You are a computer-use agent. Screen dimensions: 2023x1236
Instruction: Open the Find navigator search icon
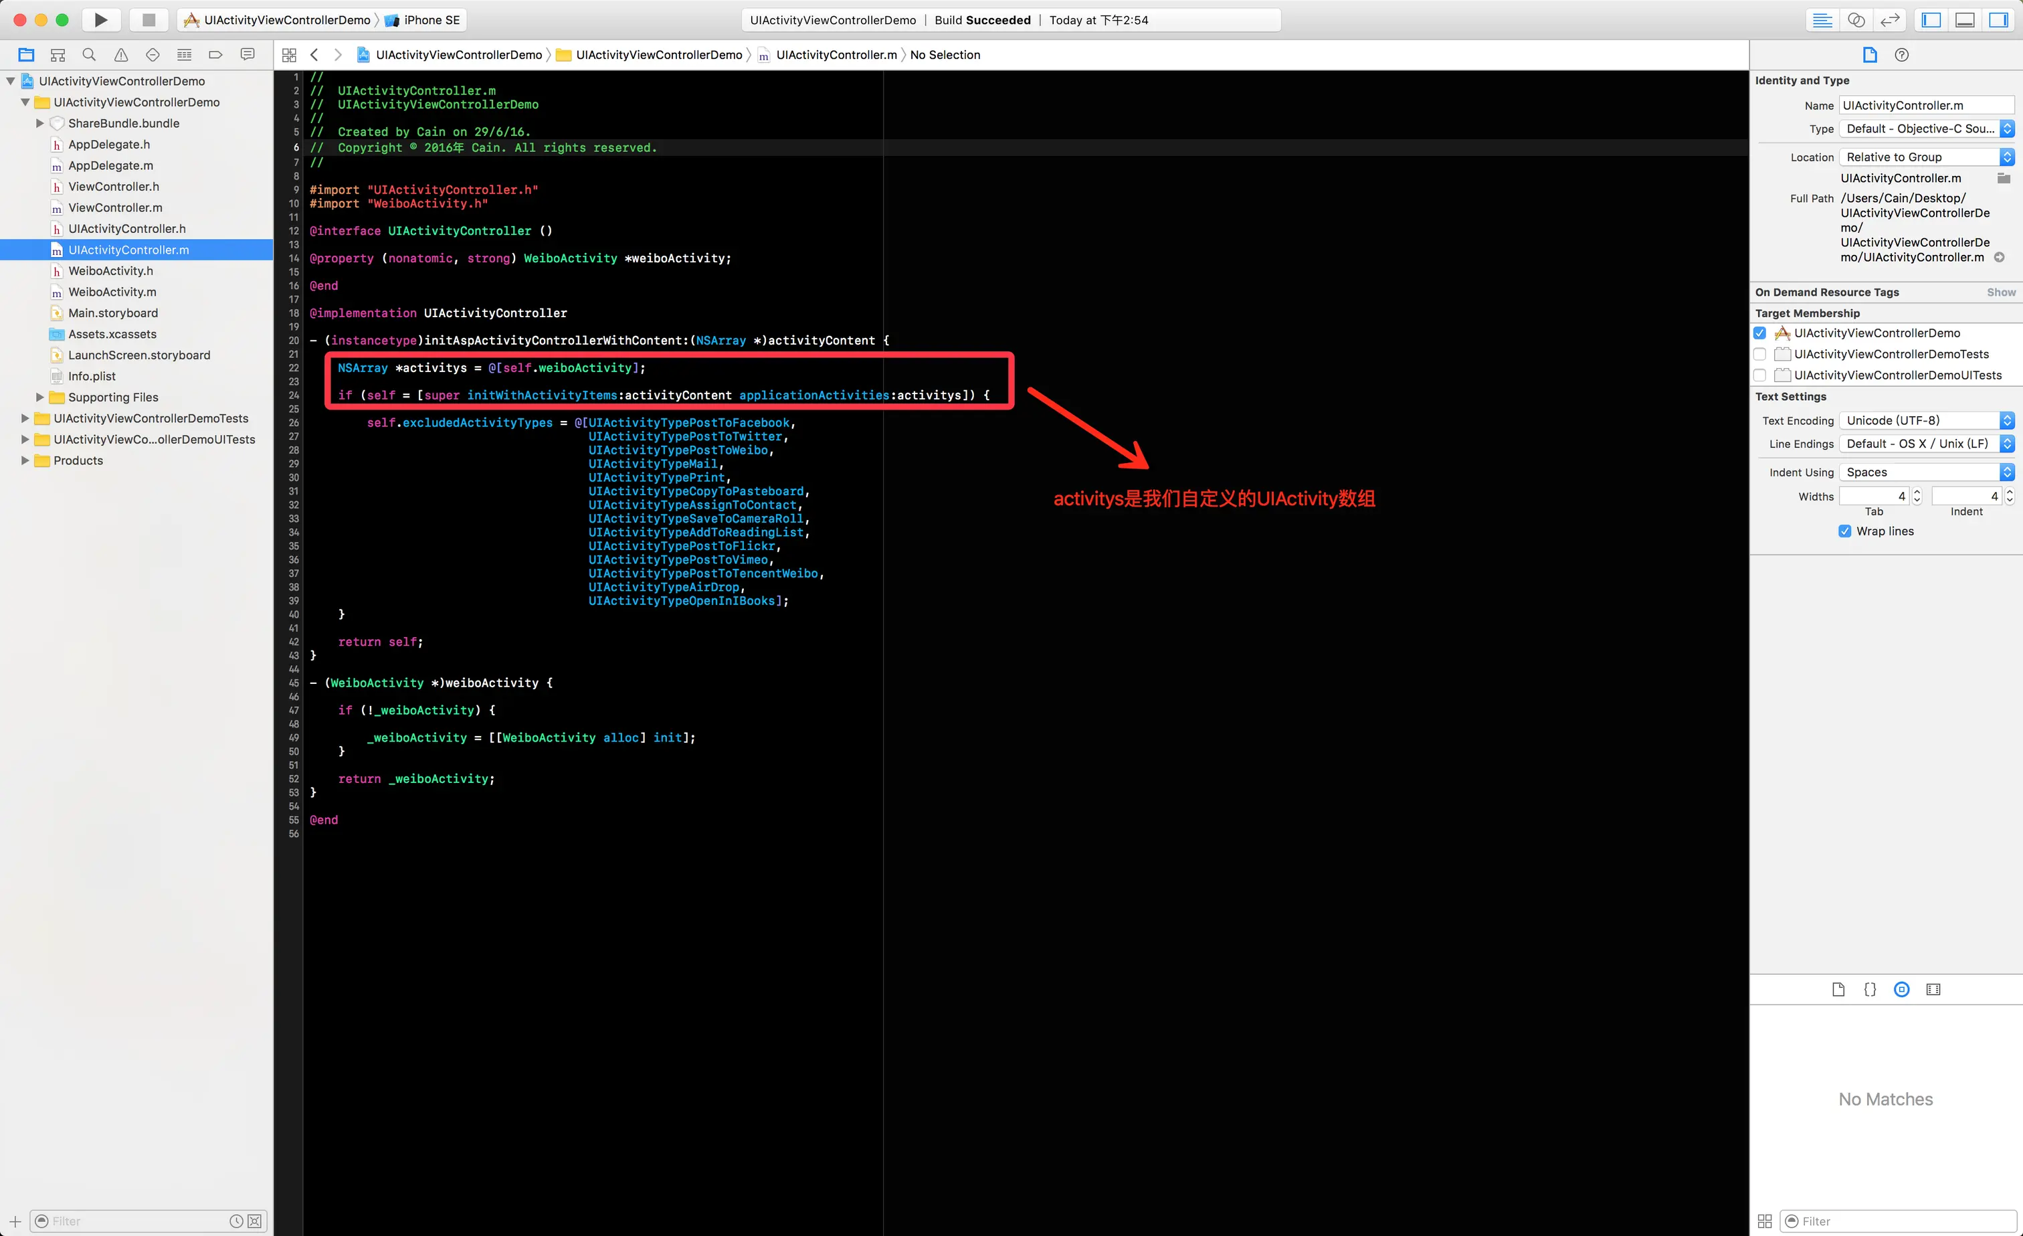(x=90, y=55)
